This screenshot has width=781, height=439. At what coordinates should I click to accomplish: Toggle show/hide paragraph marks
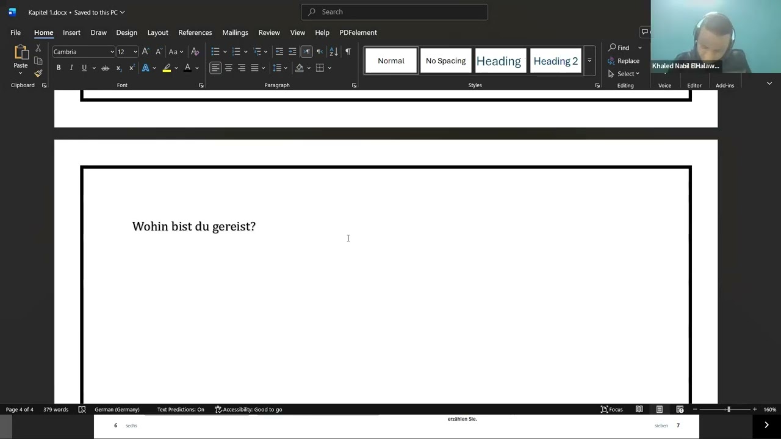click(348, 52)
